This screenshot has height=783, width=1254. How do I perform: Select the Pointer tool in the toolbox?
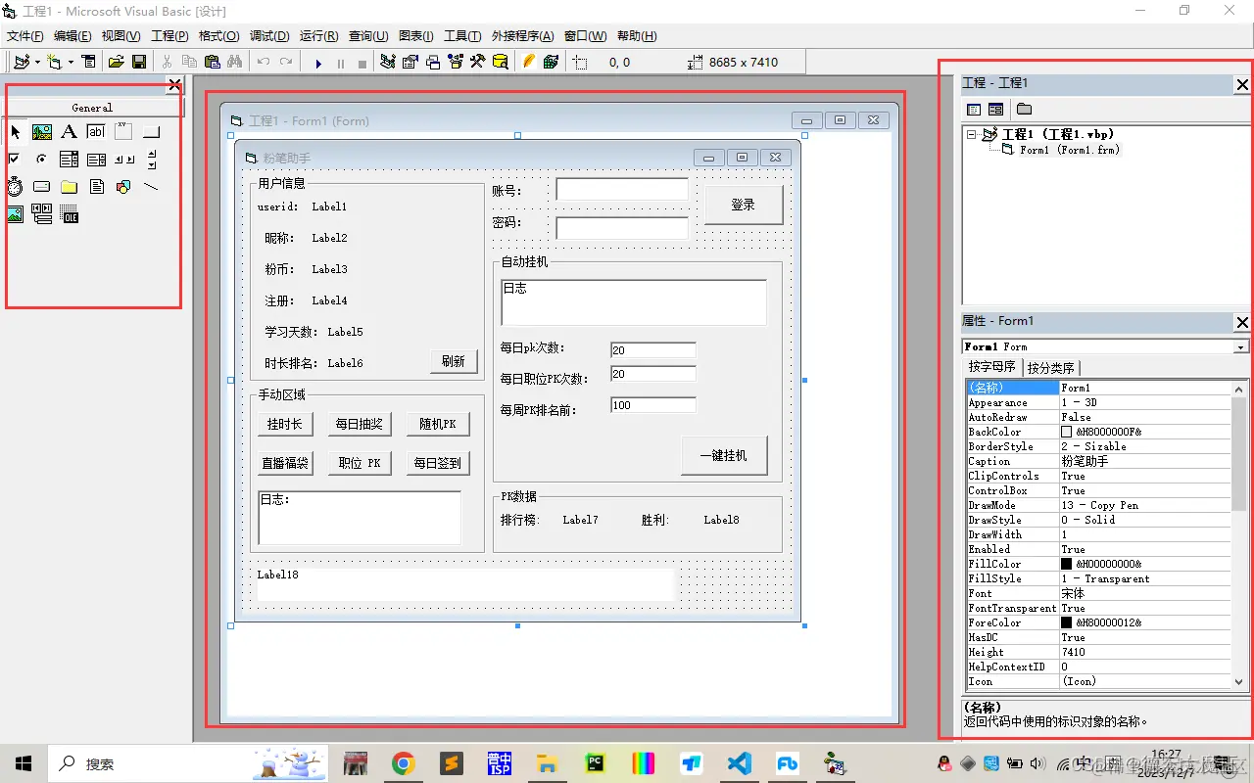click(x=15, y=132)
